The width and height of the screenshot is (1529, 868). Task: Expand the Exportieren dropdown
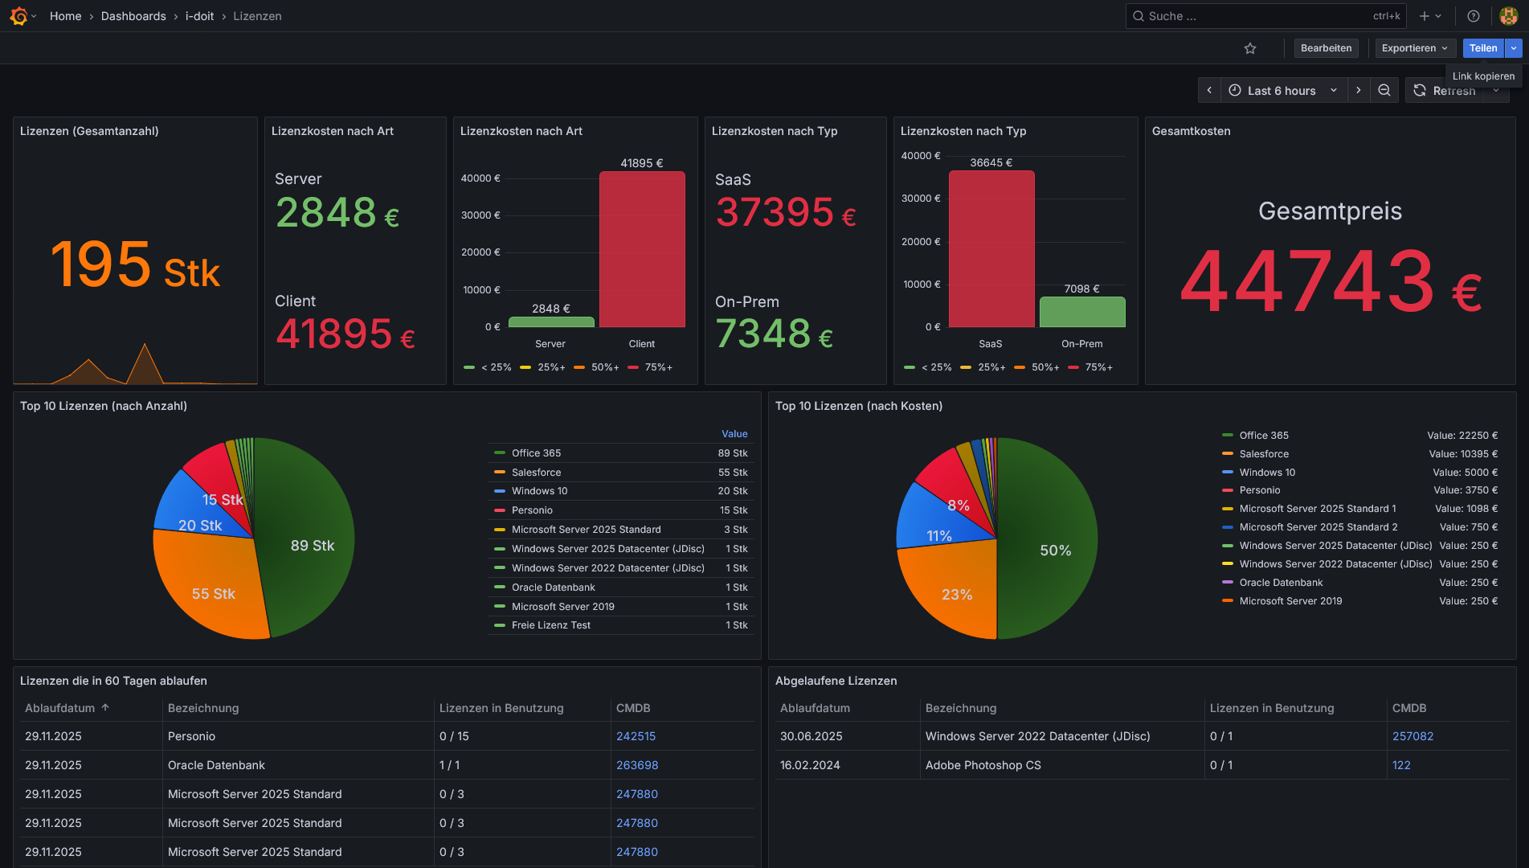(1415, 48)
